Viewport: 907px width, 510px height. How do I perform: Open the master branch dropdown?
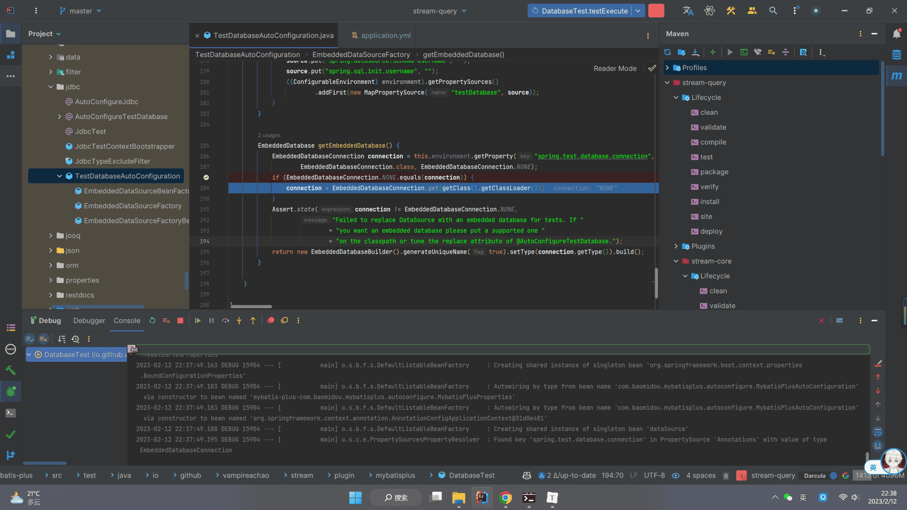pyautogui.click(x=81, y=11)
